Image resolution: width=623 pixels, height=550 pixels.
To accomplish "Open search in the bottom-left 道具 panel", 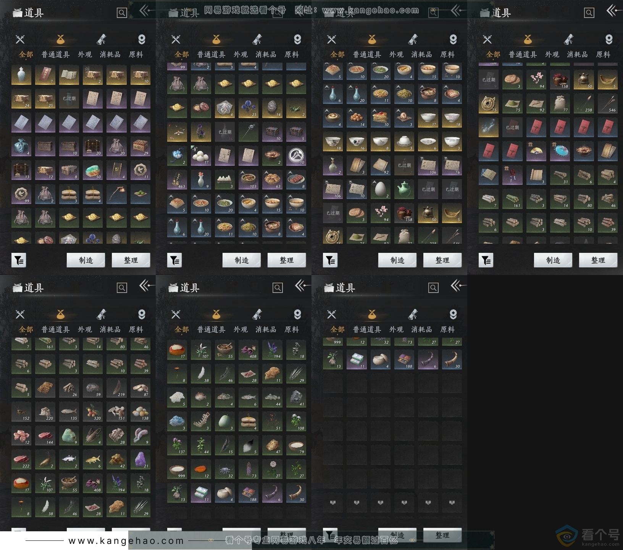I will tap(122, 288).
